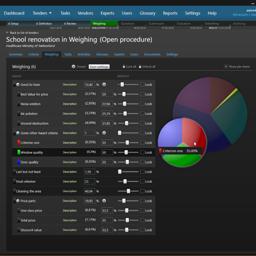
Task: Click the x icon beside Some other Award criteria
Action: tap(104, 133)
